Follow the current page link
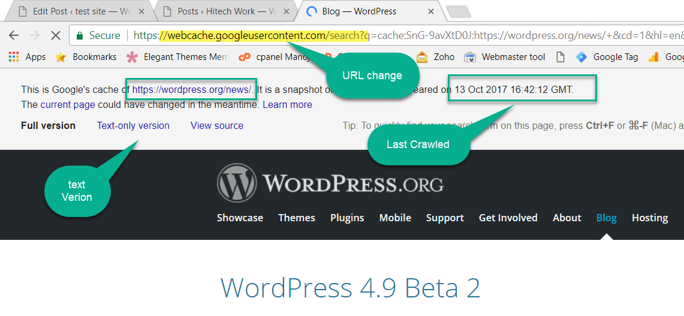 [x=68, y=105]
